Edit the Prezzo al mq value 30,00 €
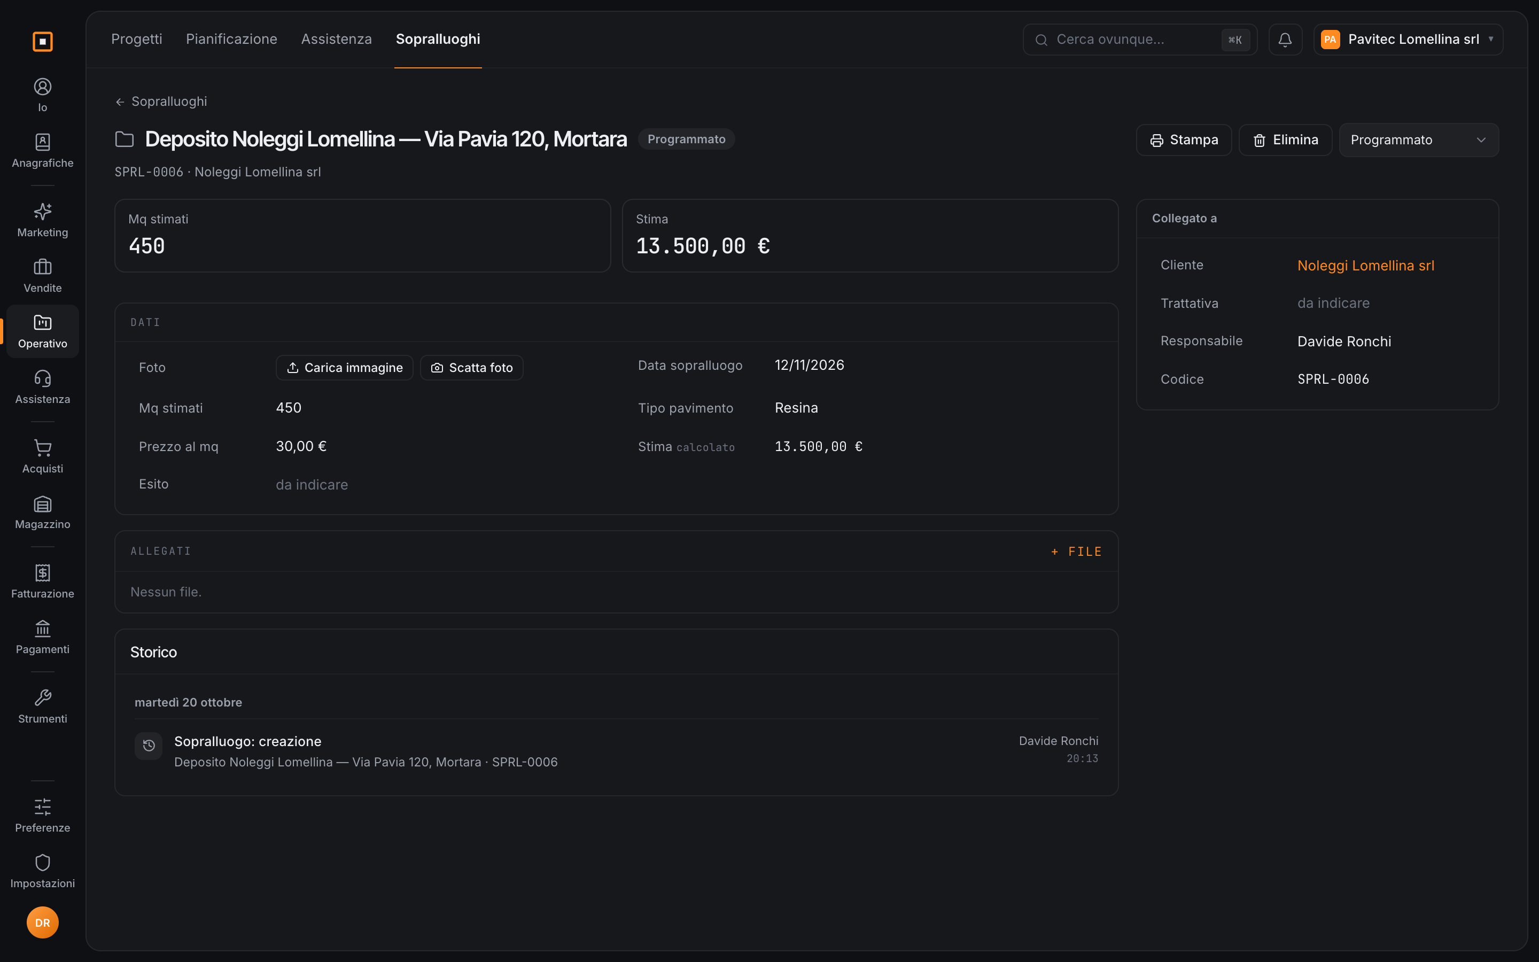Image resolution: width=1539 pixels, height=962 pixels. (x=301, y=446)
